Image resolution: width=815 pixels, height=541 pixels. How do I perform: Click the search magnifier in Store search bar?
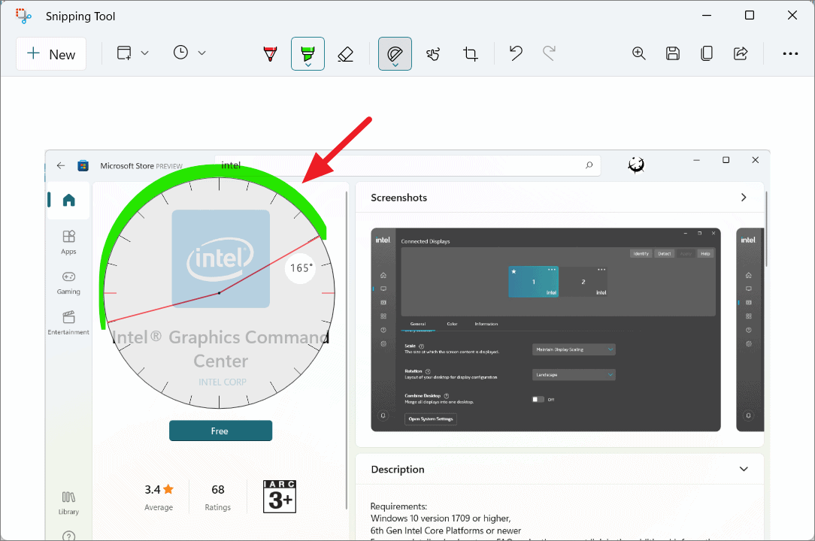pos(589,165)
